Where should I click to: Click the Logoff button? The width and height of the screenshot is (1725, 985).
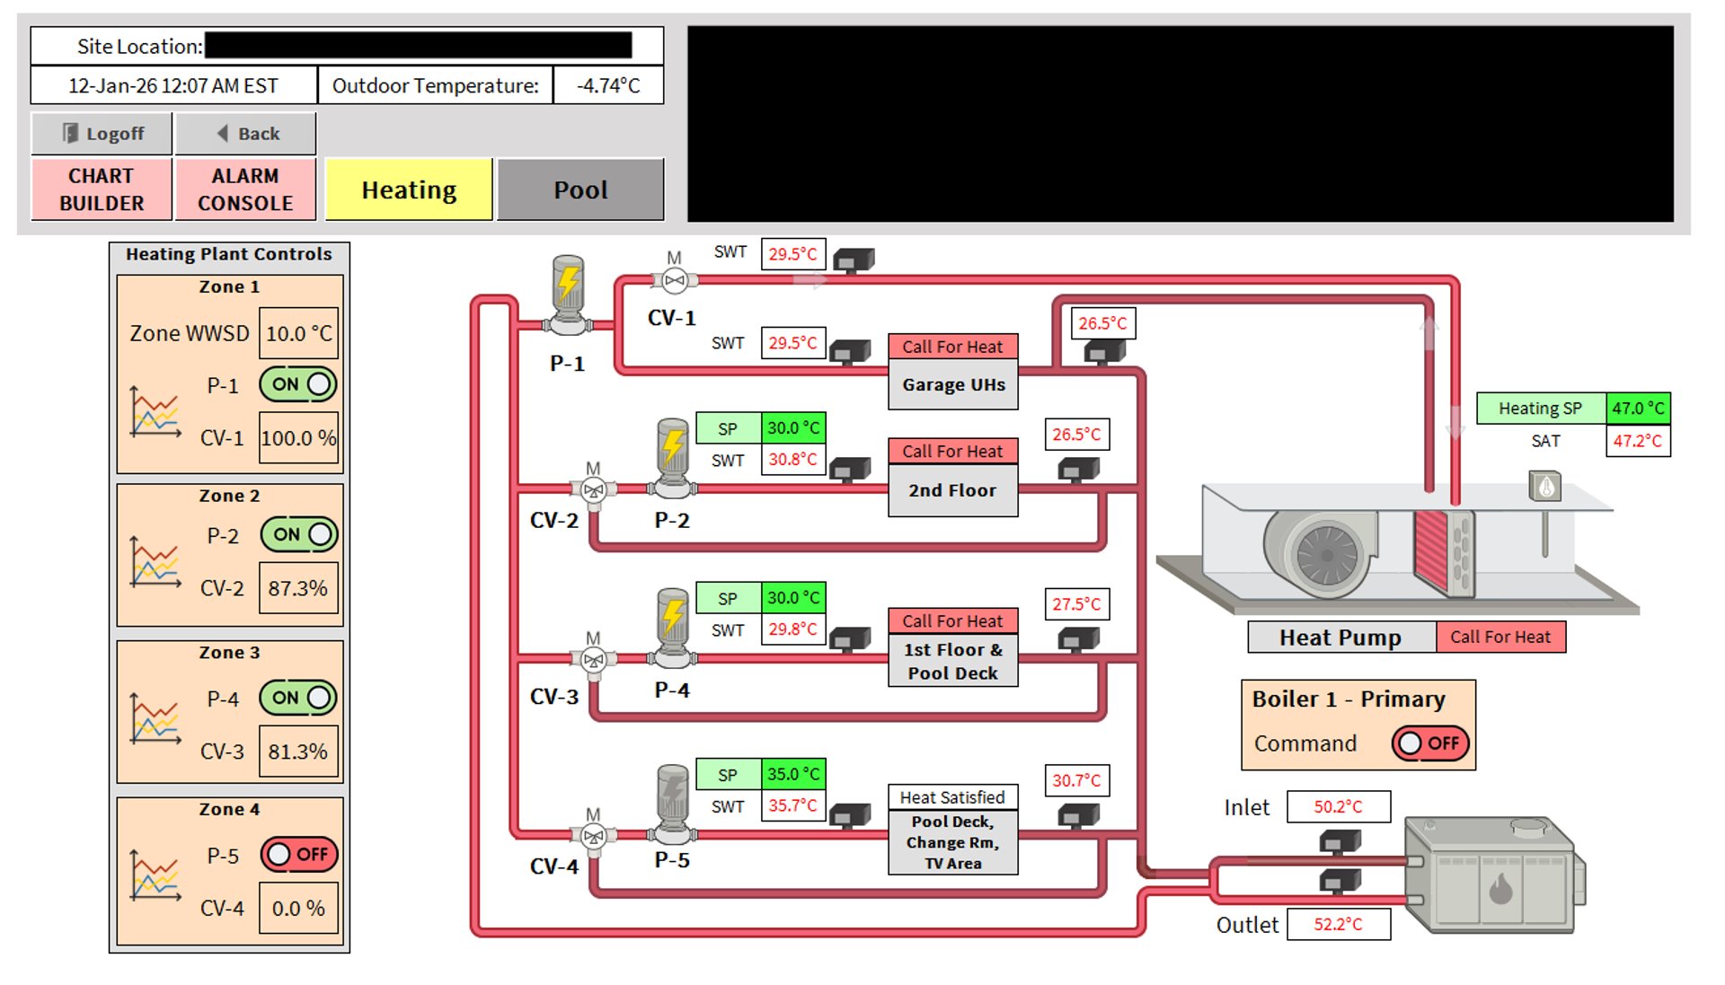click(102, 134)
